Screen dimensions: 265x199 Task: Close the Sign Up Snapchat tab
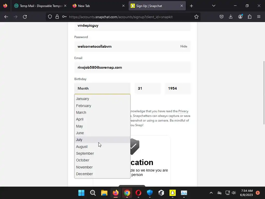pos(182,6)
